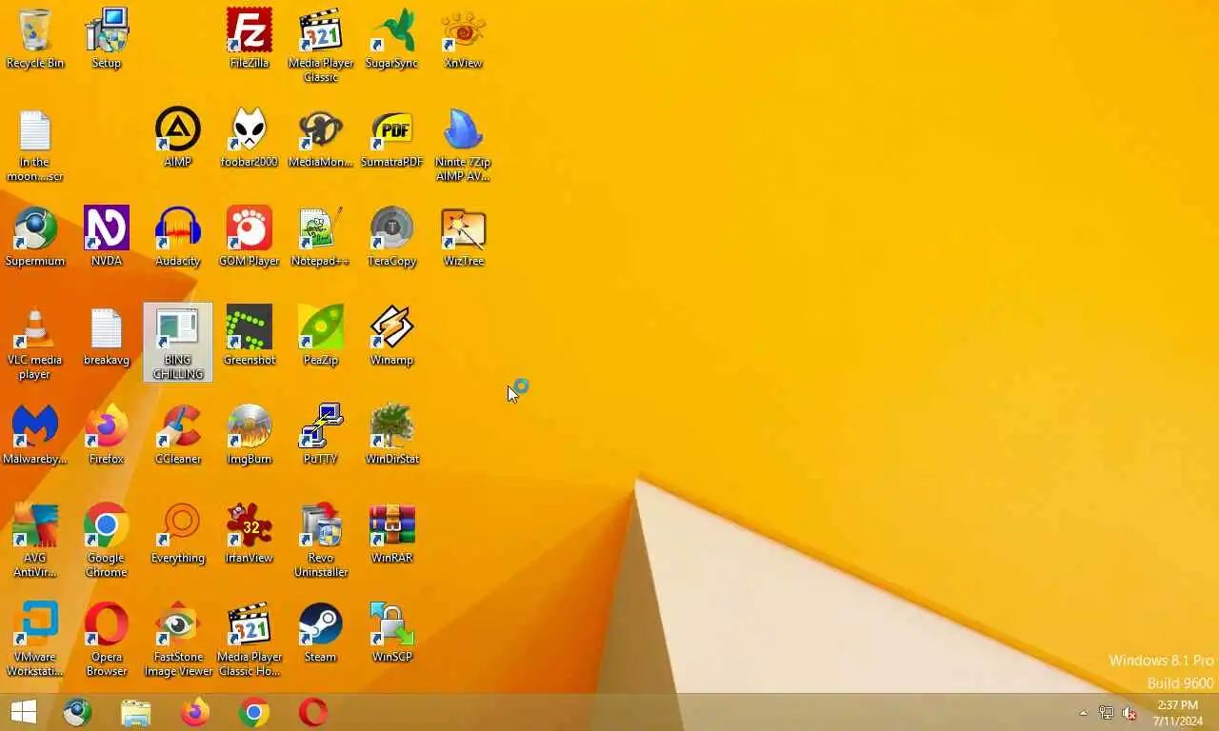
Task: Click the Malwarebytes desktop shortcut
Action: tap(35, 435)
